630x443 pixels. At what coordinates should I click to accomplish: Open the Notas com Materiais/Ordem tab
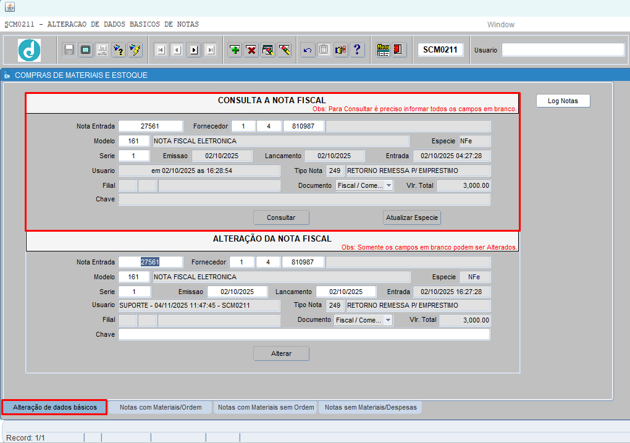pyautogui.click(x=161, y=407)
